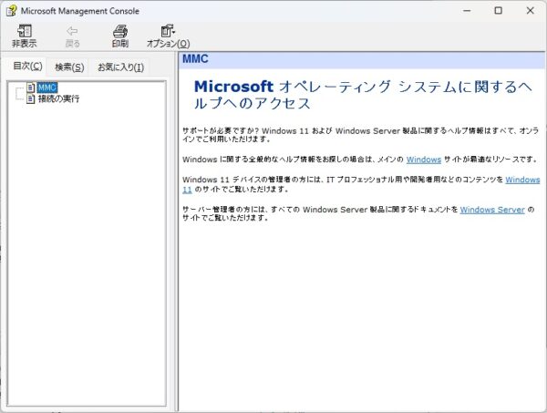The image size is (547, 413).
Task: Click the paragraph starting サーバー管理者の方には
Action: click(358, 213)
